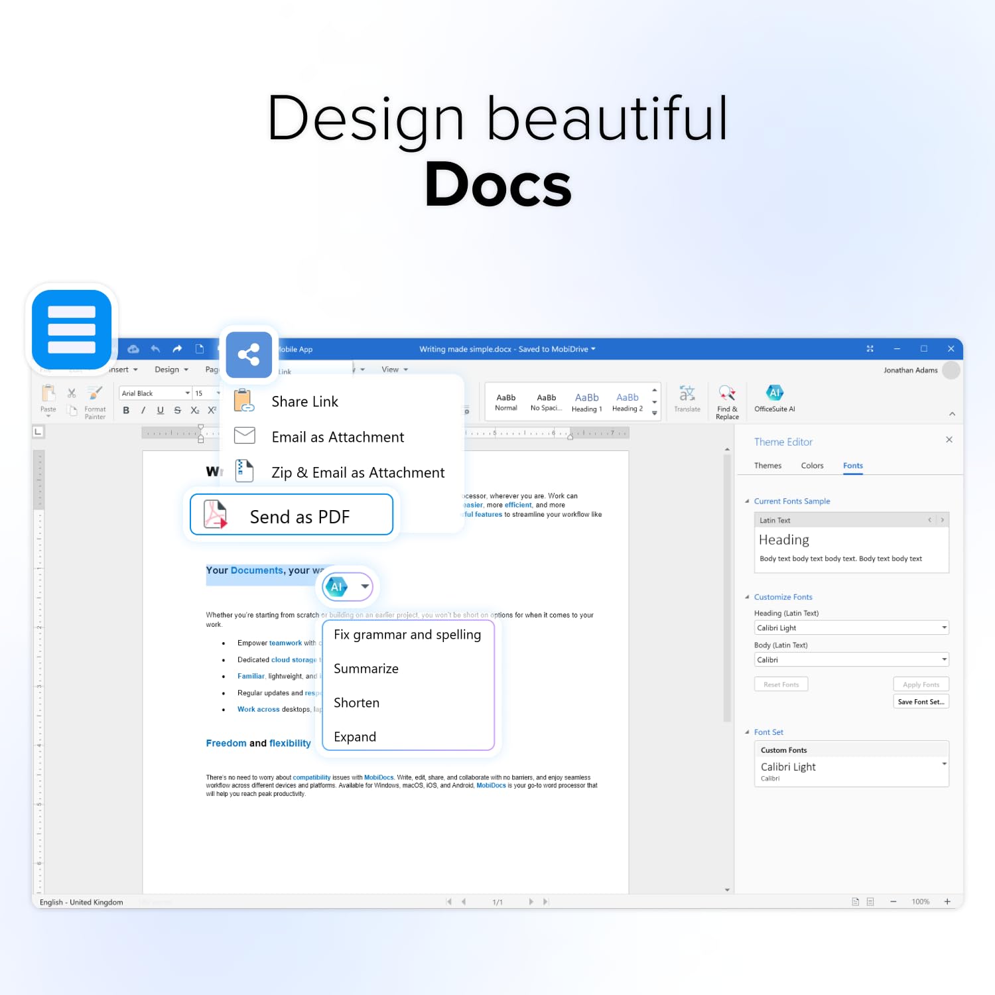This screenshot has height=995, width=995.
Task: Click the floating AI assistant icon
Action: pyautogui.click(x=336, y=586)
